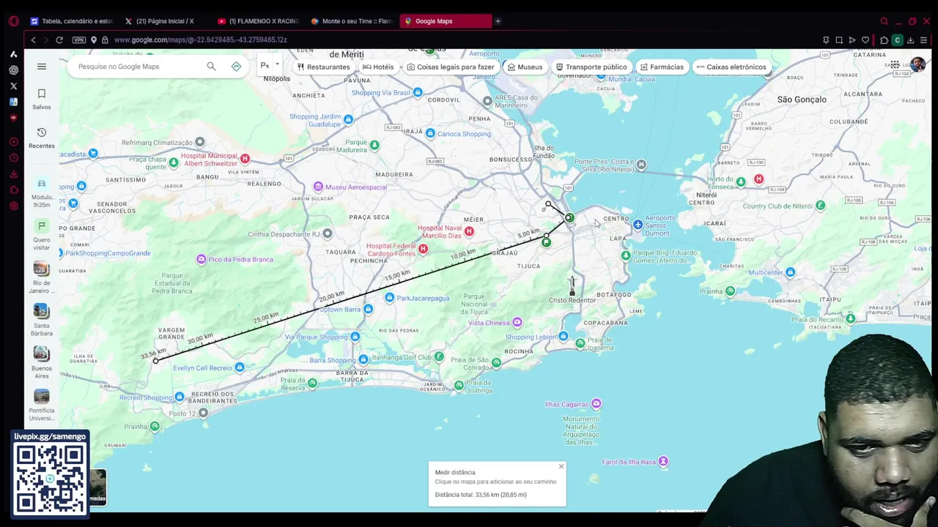This screenshot has width=938, height=527.
Task: Click the Farol da Ilha Rasa marker
Action: [x=663, y=461]
